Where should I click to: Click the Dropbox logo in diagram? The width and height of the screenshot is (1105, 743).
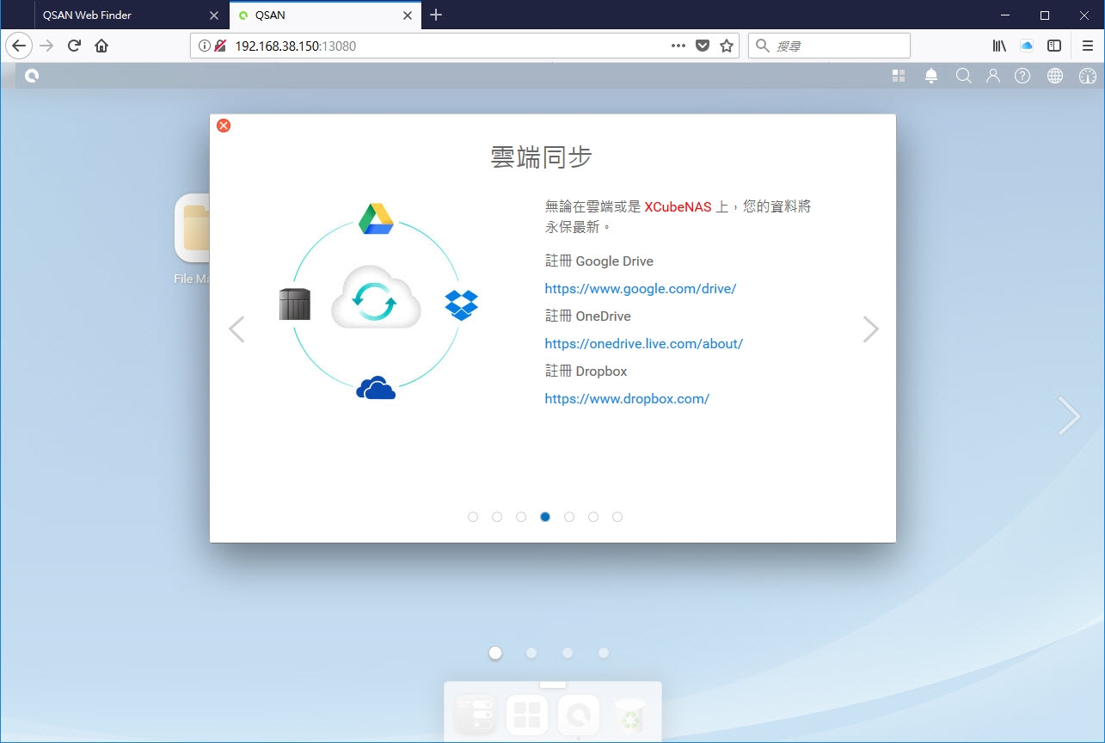pos(462,304)
